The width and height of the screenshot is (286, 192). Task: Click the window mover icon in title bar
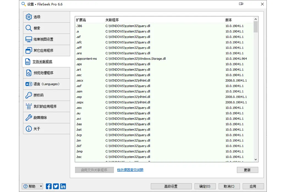tap(241, 4)
